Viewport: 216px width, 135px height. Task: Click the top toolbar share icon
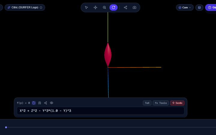coord(125,7)
